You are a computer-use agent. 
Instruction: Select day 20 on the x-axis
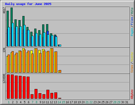click(83, 102)
